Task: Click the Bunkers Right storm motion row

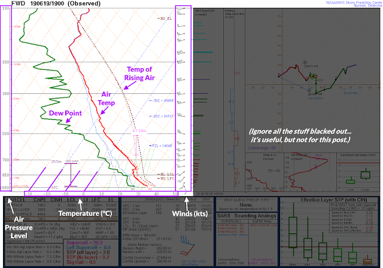Action: (x=147, y=248)
